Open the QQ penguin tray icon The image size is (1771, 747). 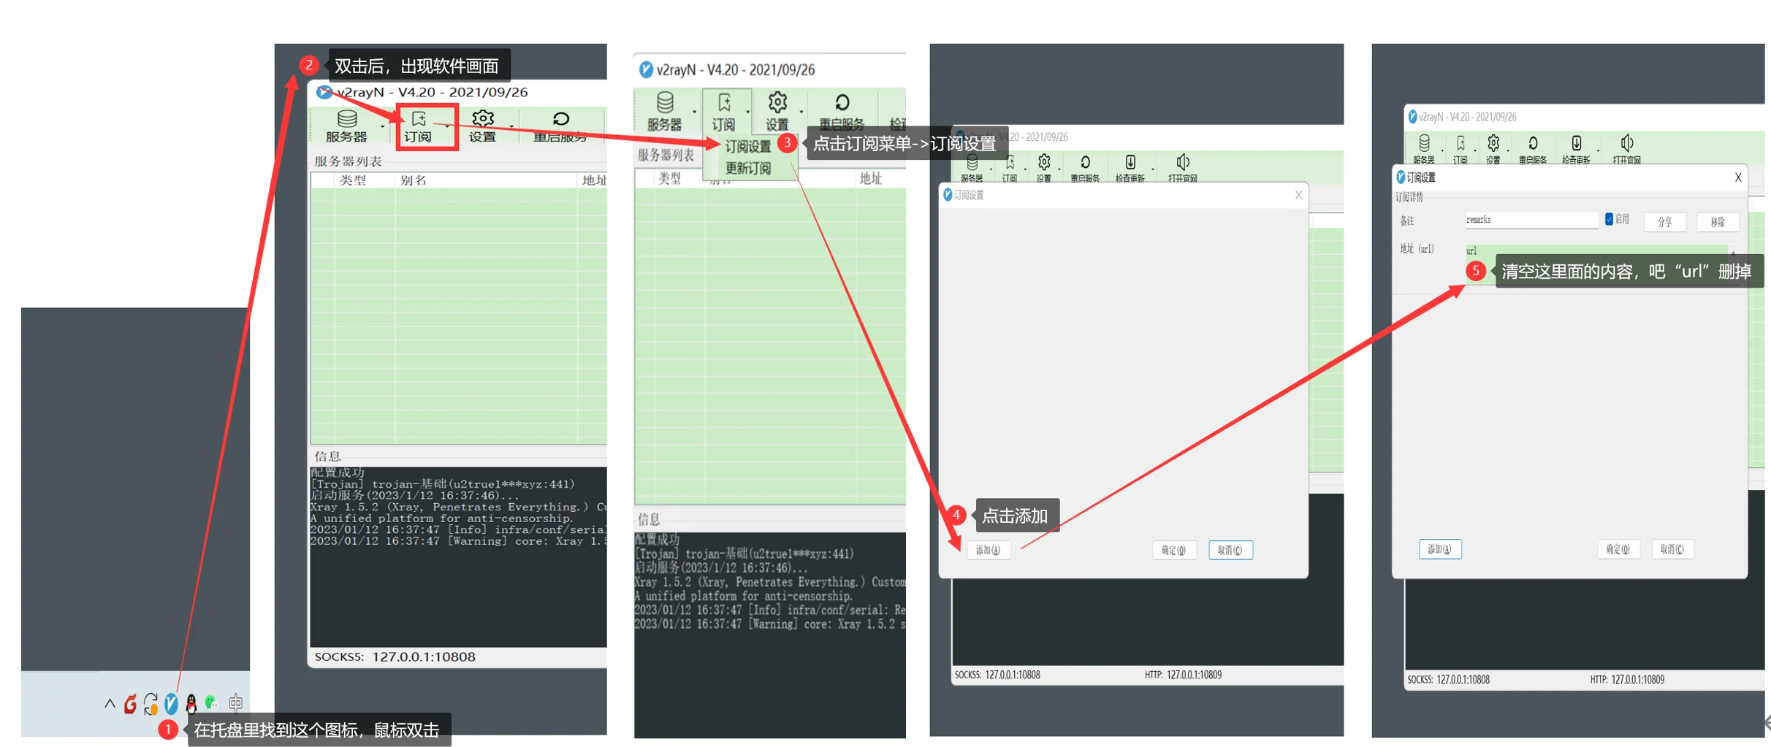coord(191,703)
